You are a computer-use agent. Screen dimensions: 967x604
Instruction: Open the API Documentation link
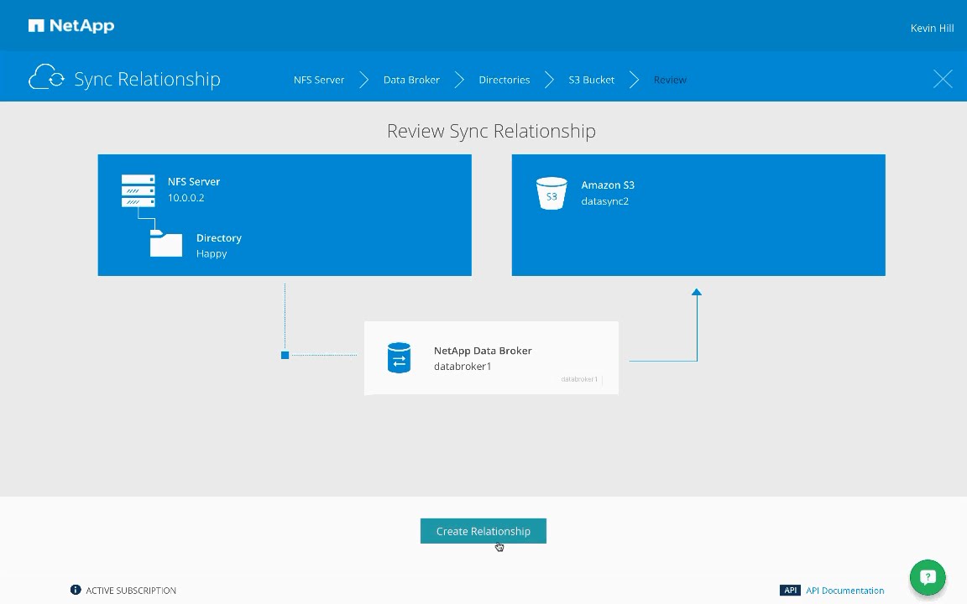click(845, 591)
